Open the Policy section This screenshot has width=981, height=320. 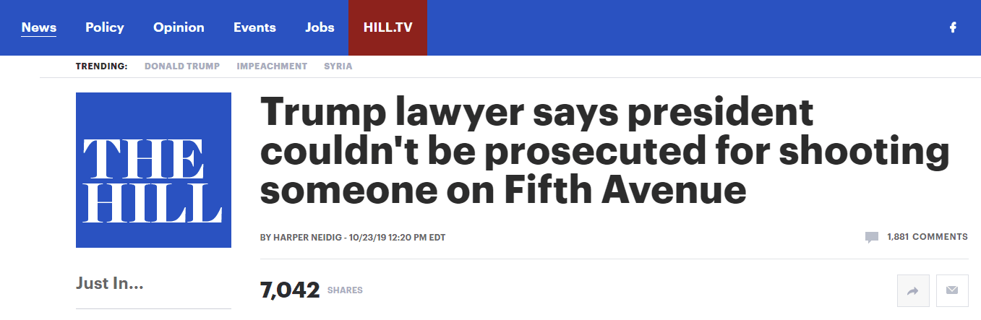pos(105,27)
